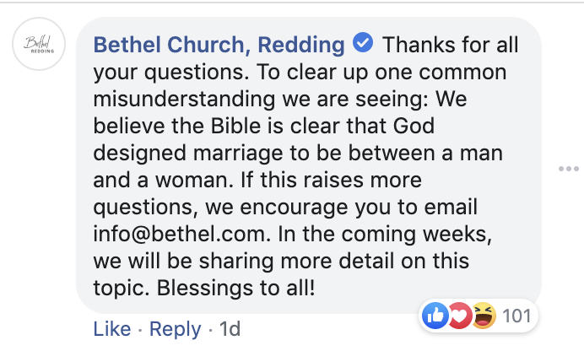
Task: Click the phrase 'In the coming weeks'
Action: tap(385, 234)
